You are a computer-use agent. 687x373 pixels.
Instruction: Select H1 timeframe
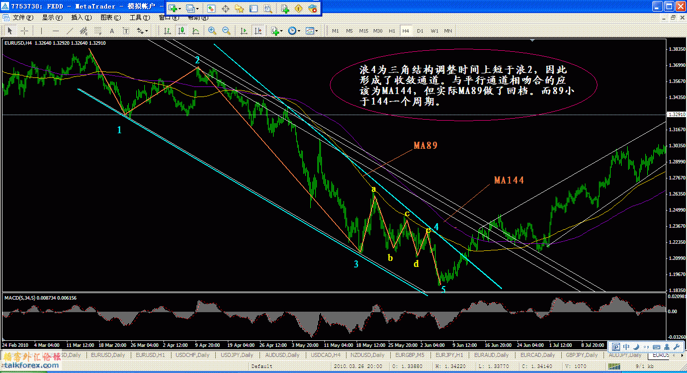pyautogui.click(x=392, y=31)
